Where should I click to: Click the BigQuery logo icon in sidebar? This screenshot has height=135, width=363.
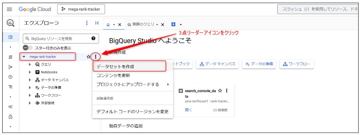click(x=10, y=23)
